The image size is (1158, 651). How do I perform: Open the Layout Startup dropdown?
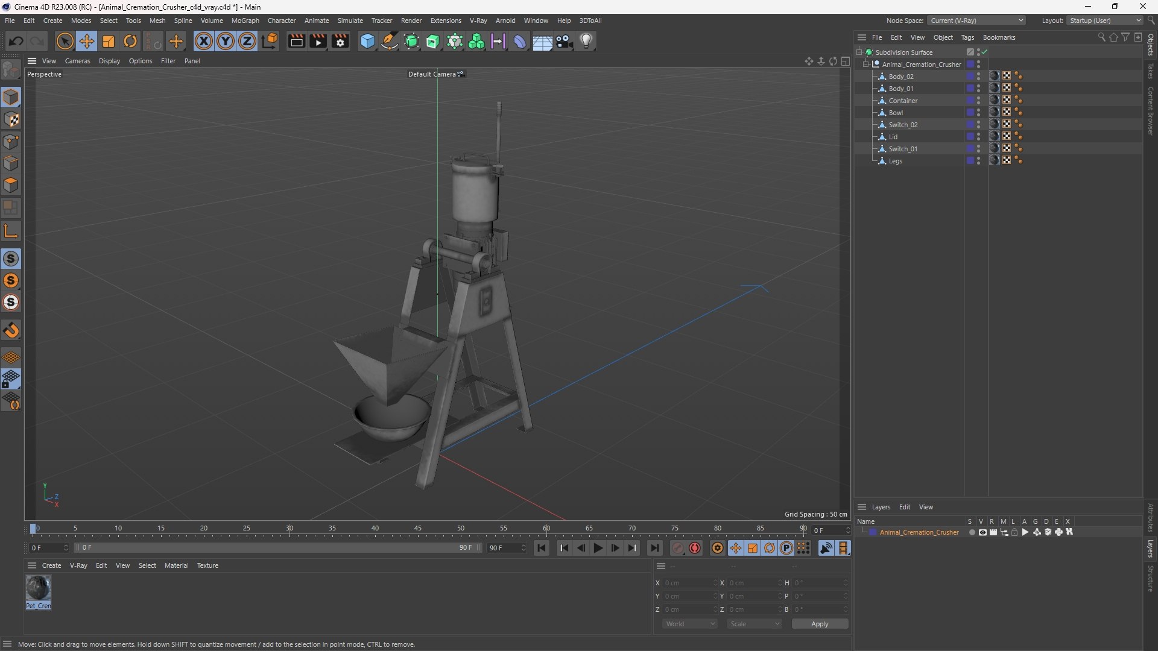coord(1104,20)
